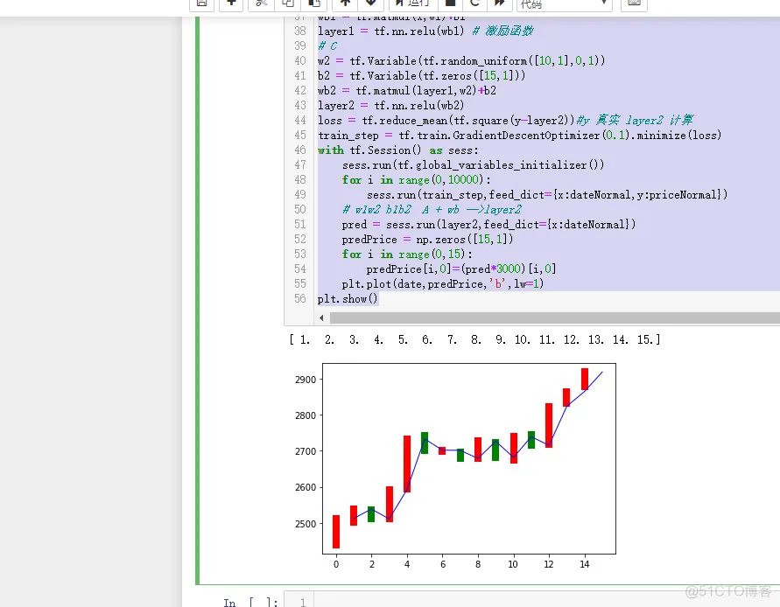Click the '# w1w2 b1b2' comment line

coord(432,209)
